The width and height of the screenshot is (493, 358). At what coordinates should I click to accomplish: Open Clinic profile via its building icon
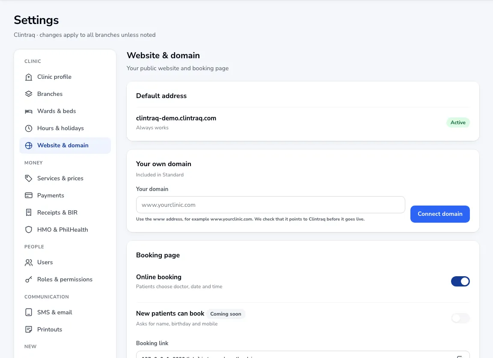(x=29, y=77)
